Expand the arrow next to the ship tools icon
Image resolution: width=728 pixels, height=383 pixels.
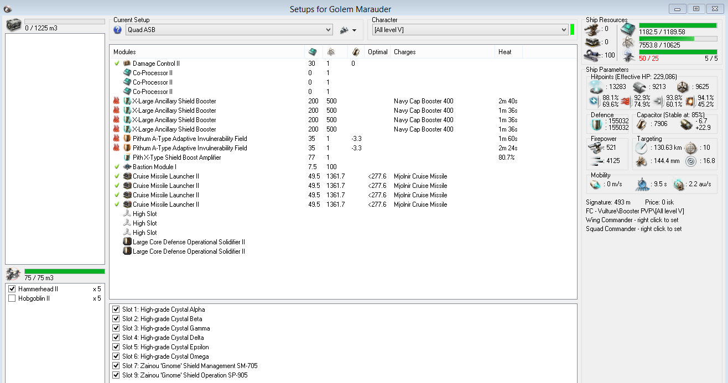point(354,30)
